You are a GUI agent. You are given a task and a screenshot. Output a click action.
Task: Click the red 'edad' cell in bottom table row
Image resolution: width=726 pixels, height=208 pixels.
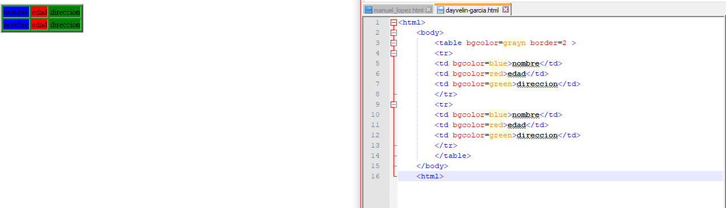(39, 25)
